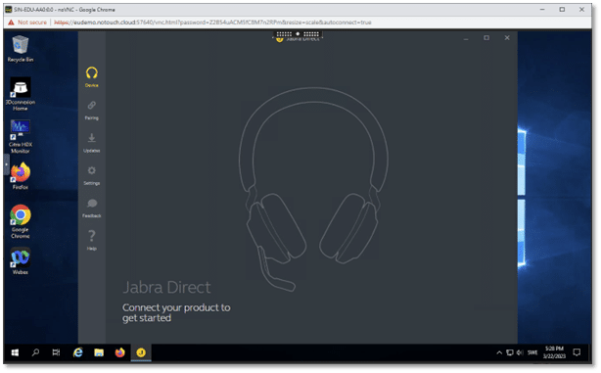
Task: Open the Feedback speech bubble section
Action: 92,209
